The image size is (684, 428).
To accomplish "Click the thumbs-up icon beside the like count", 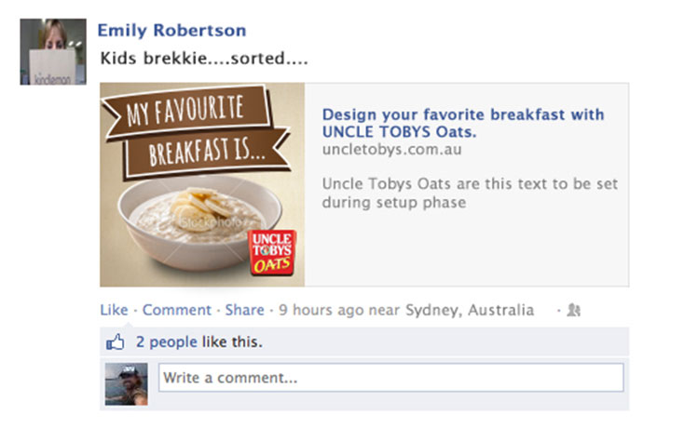I will tap(116, 342).
